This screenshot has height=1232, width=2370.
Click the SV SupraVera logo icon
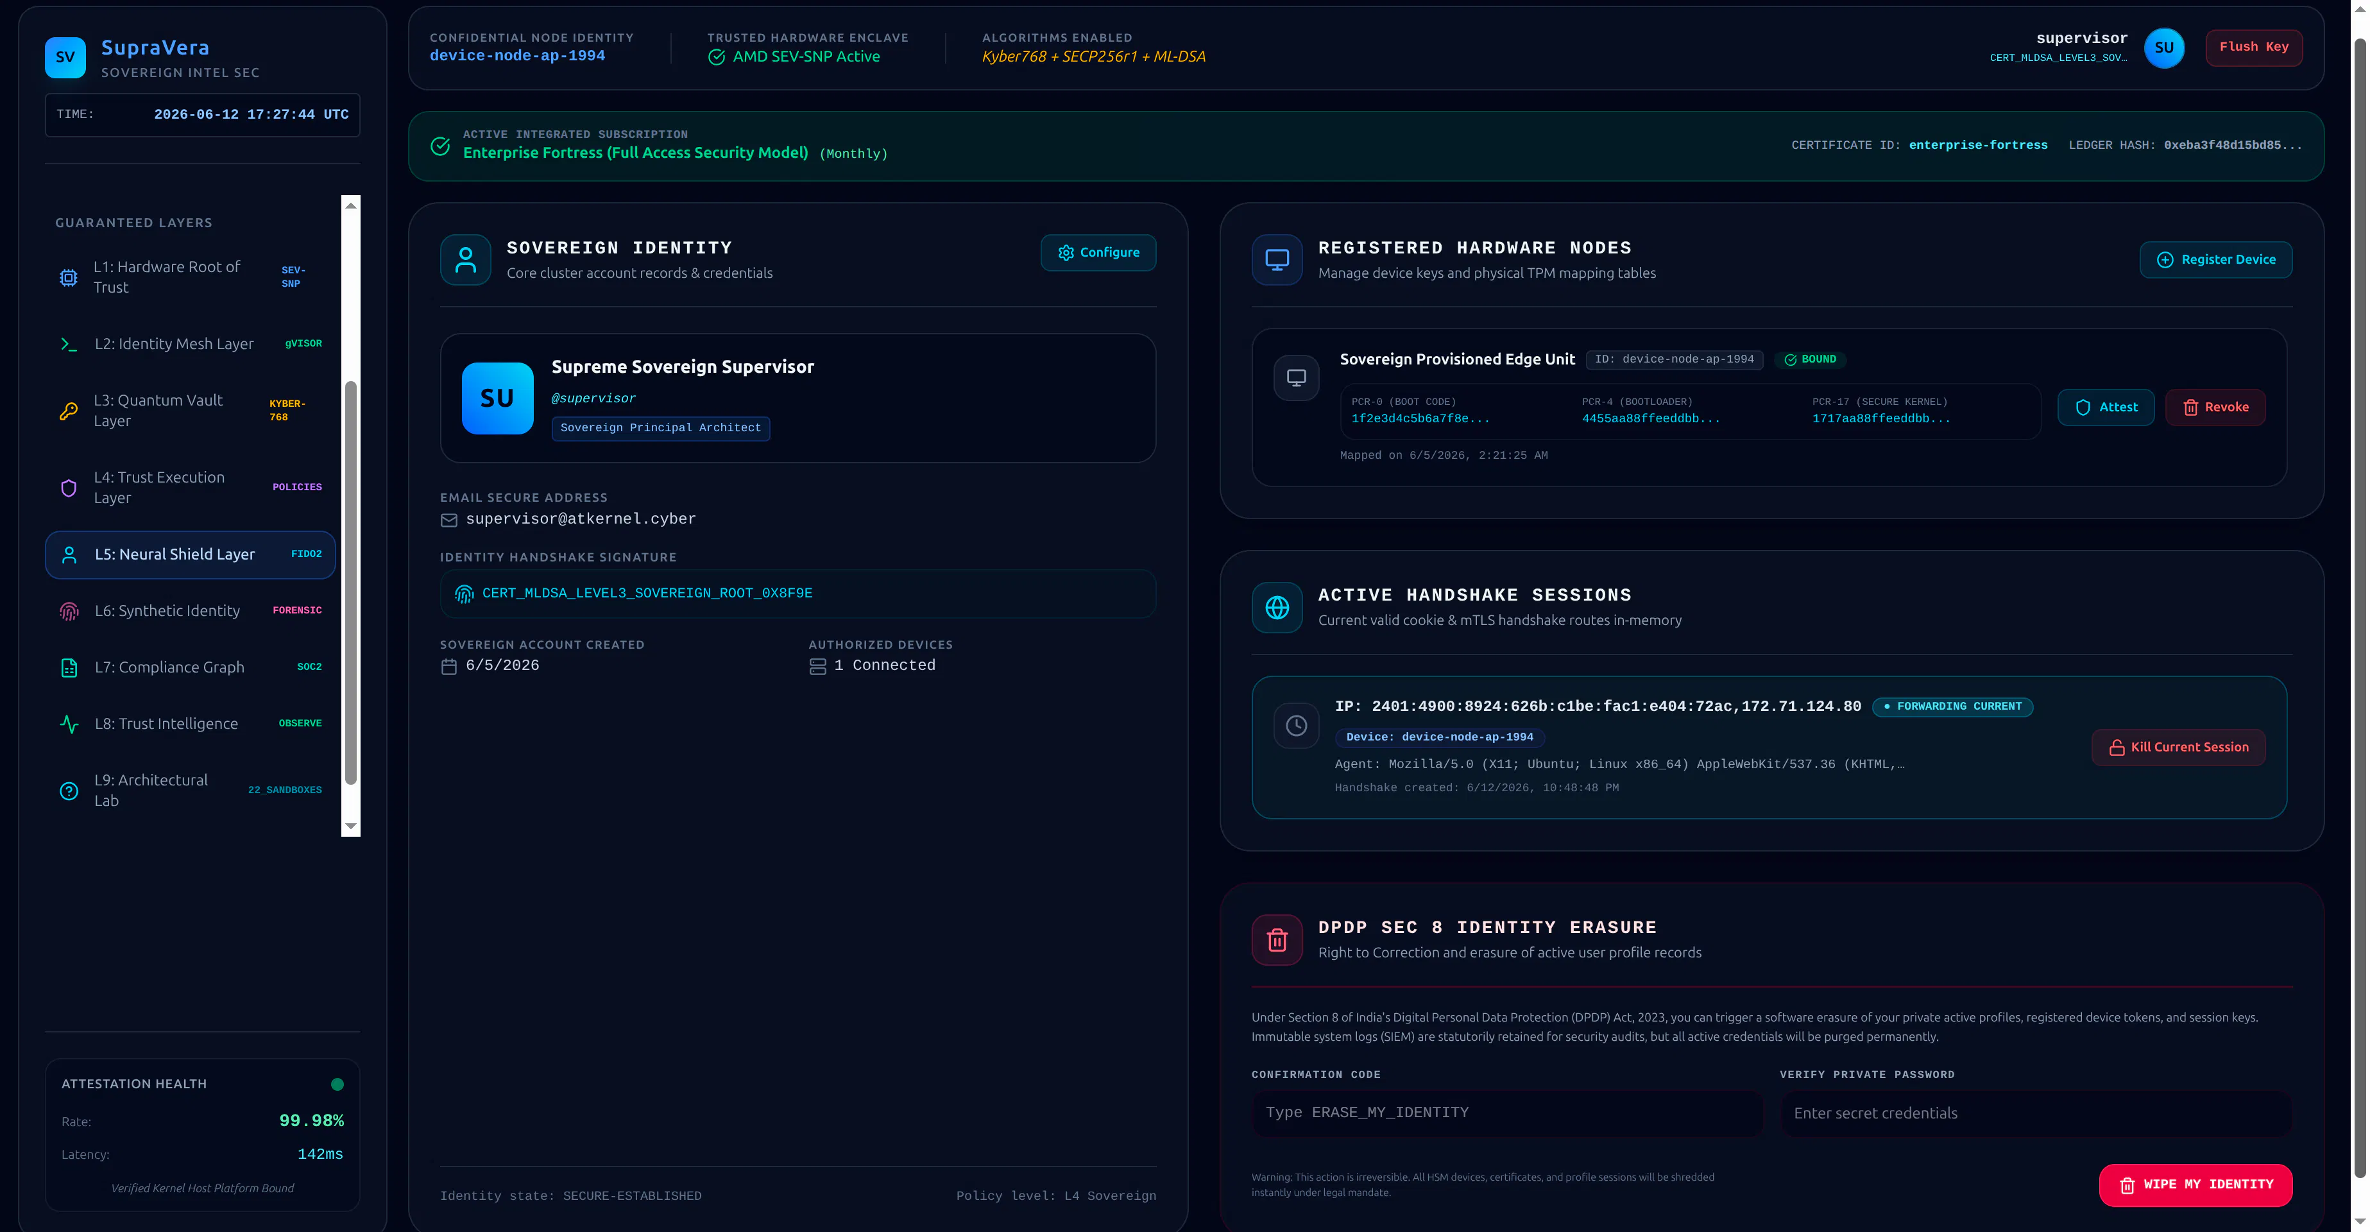[65, 57]
